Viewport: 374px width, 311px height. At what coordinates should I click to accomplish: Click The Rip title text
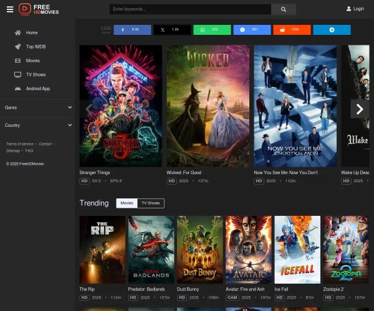pyautogui.click(x=87, y=289)
